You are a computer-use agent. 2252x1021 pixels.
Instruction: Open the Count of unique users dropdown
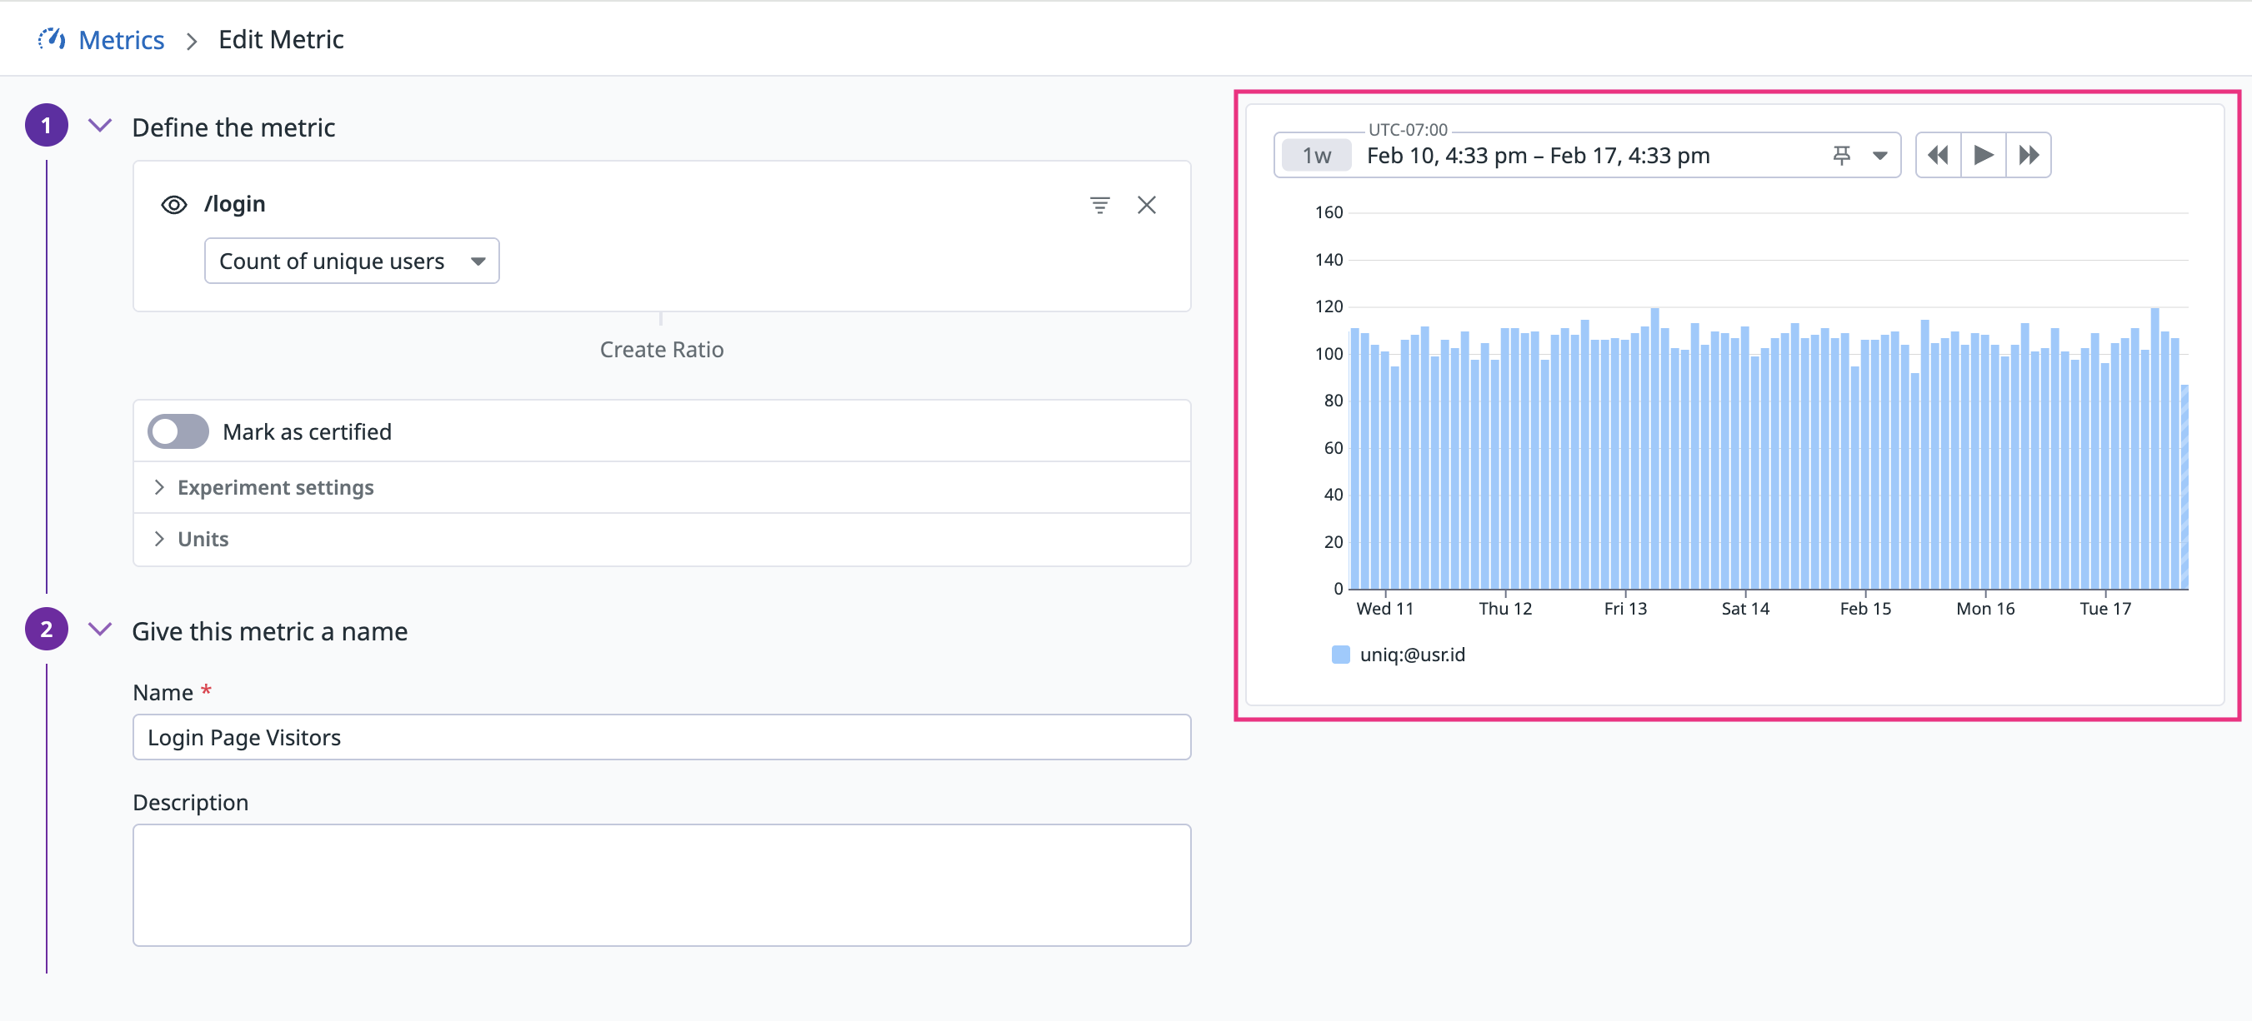(352, 261)
